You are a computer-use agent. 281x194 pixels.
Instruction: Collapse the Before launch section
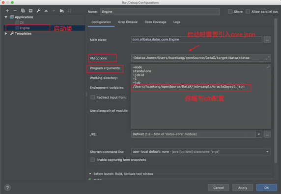click(90, 173)
